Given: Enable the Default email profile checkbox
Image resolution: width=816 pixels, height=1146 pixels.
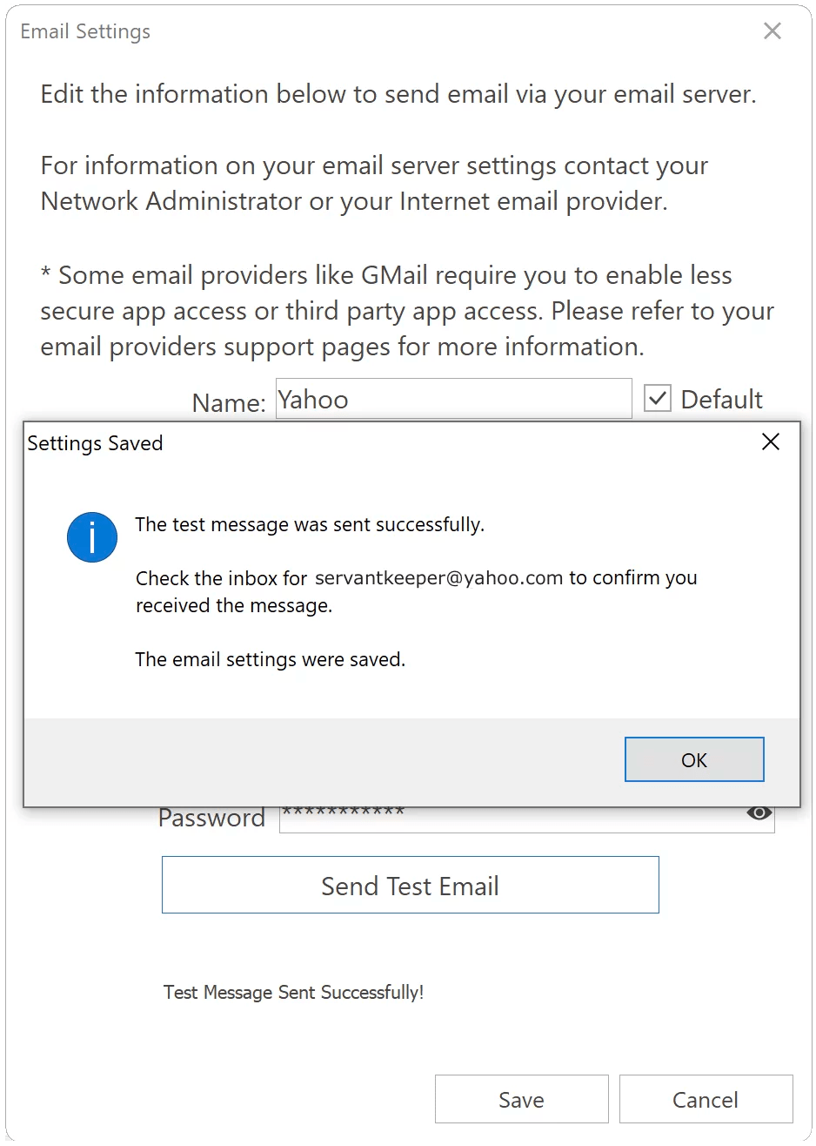Looking at the screenshot, I should click(x=658, y=398).
